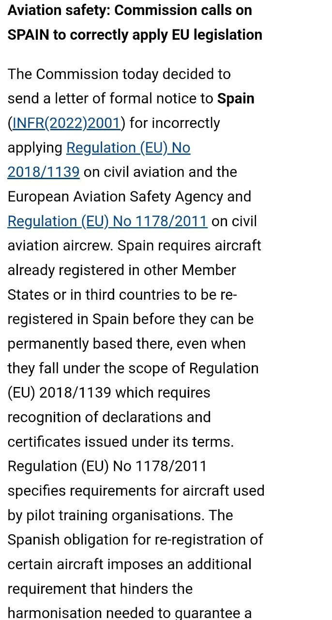
Task: Click the words "aviation aircrew"
Action: (60, 246)
